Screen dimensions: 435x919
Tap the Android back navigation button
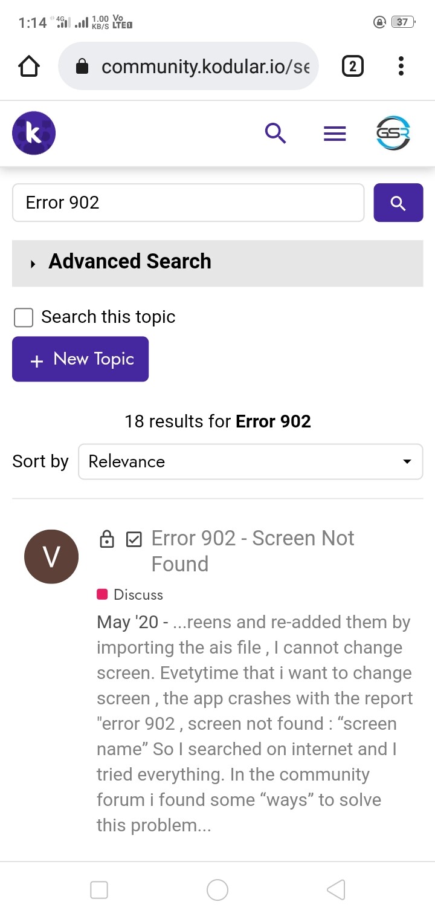pyautogui.click(x=335, y=889)
